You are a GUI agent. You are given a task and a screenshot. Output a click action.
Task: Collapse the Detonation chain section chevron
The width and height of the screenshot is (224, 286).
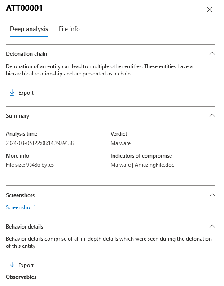tap(212, 53)
